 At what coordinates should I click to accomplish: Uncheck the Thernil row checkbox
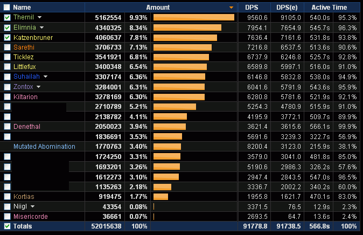pyautogui.click(x=7, y=18)
